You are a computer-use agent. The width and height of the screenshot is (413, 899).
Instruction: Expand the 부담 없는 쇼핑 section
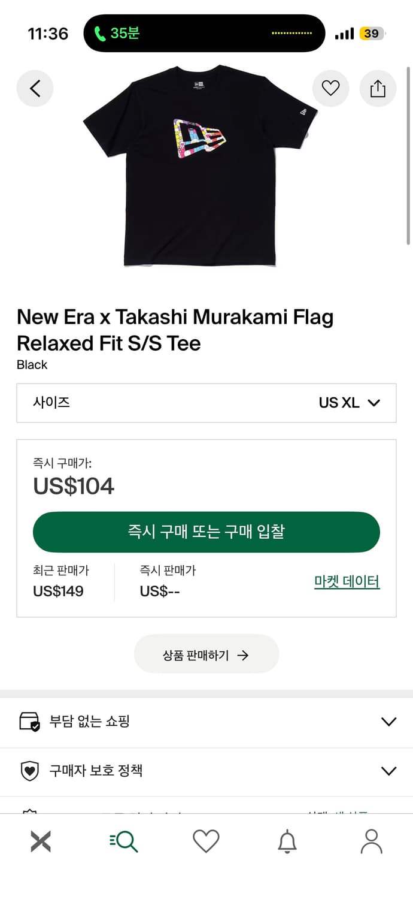click(206, 721)
